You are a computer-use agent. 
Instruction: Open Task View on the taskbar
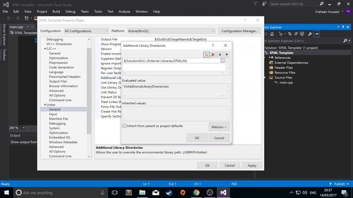coord(115,193)
